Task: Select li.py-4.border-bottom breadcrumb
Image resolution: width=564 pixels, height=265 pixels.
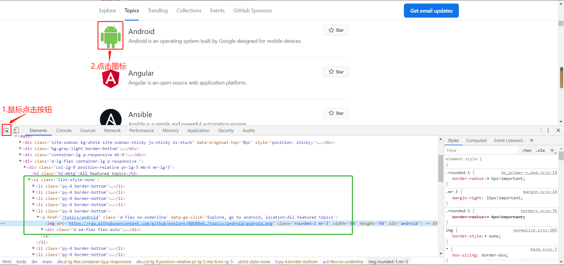Action: tap(296, 262)
